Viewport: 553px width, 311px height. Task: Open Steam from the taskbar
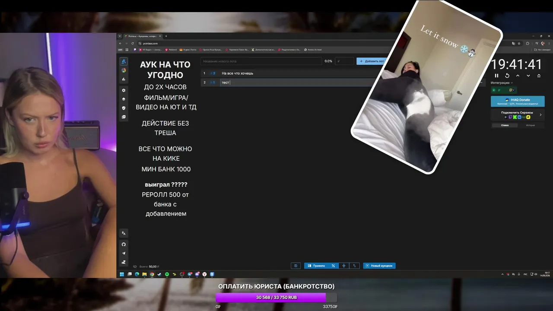(159, 274)
